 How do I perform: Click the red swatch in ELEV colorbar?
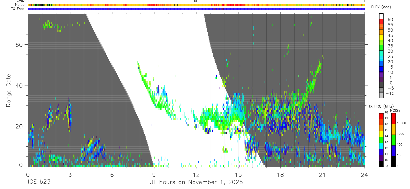click(x=381, y=22)
